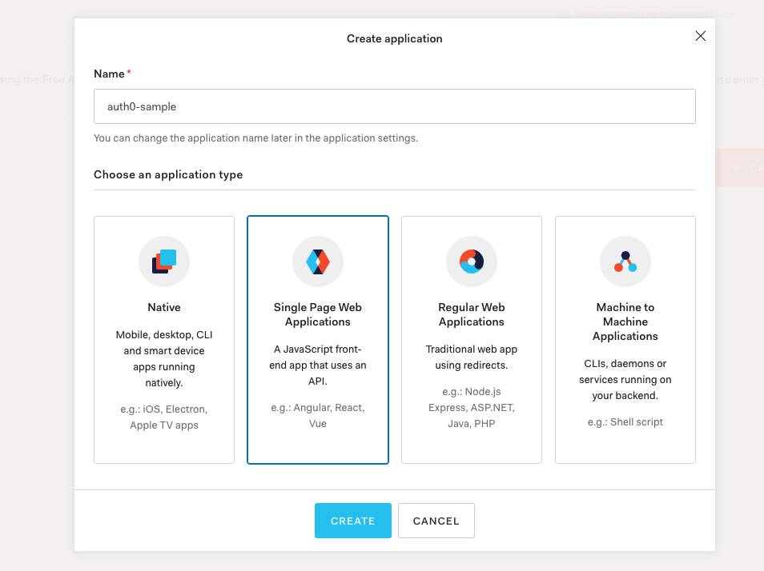This screenshot has height=571, width=764.
Task: Select the Regular Web Applications type card
Action: tap(472, 340)
